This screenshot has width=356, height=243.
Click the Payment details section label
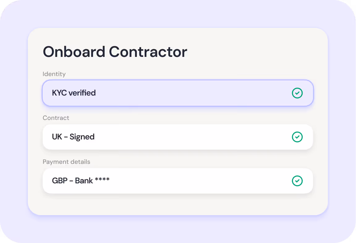tap(66, 162)
